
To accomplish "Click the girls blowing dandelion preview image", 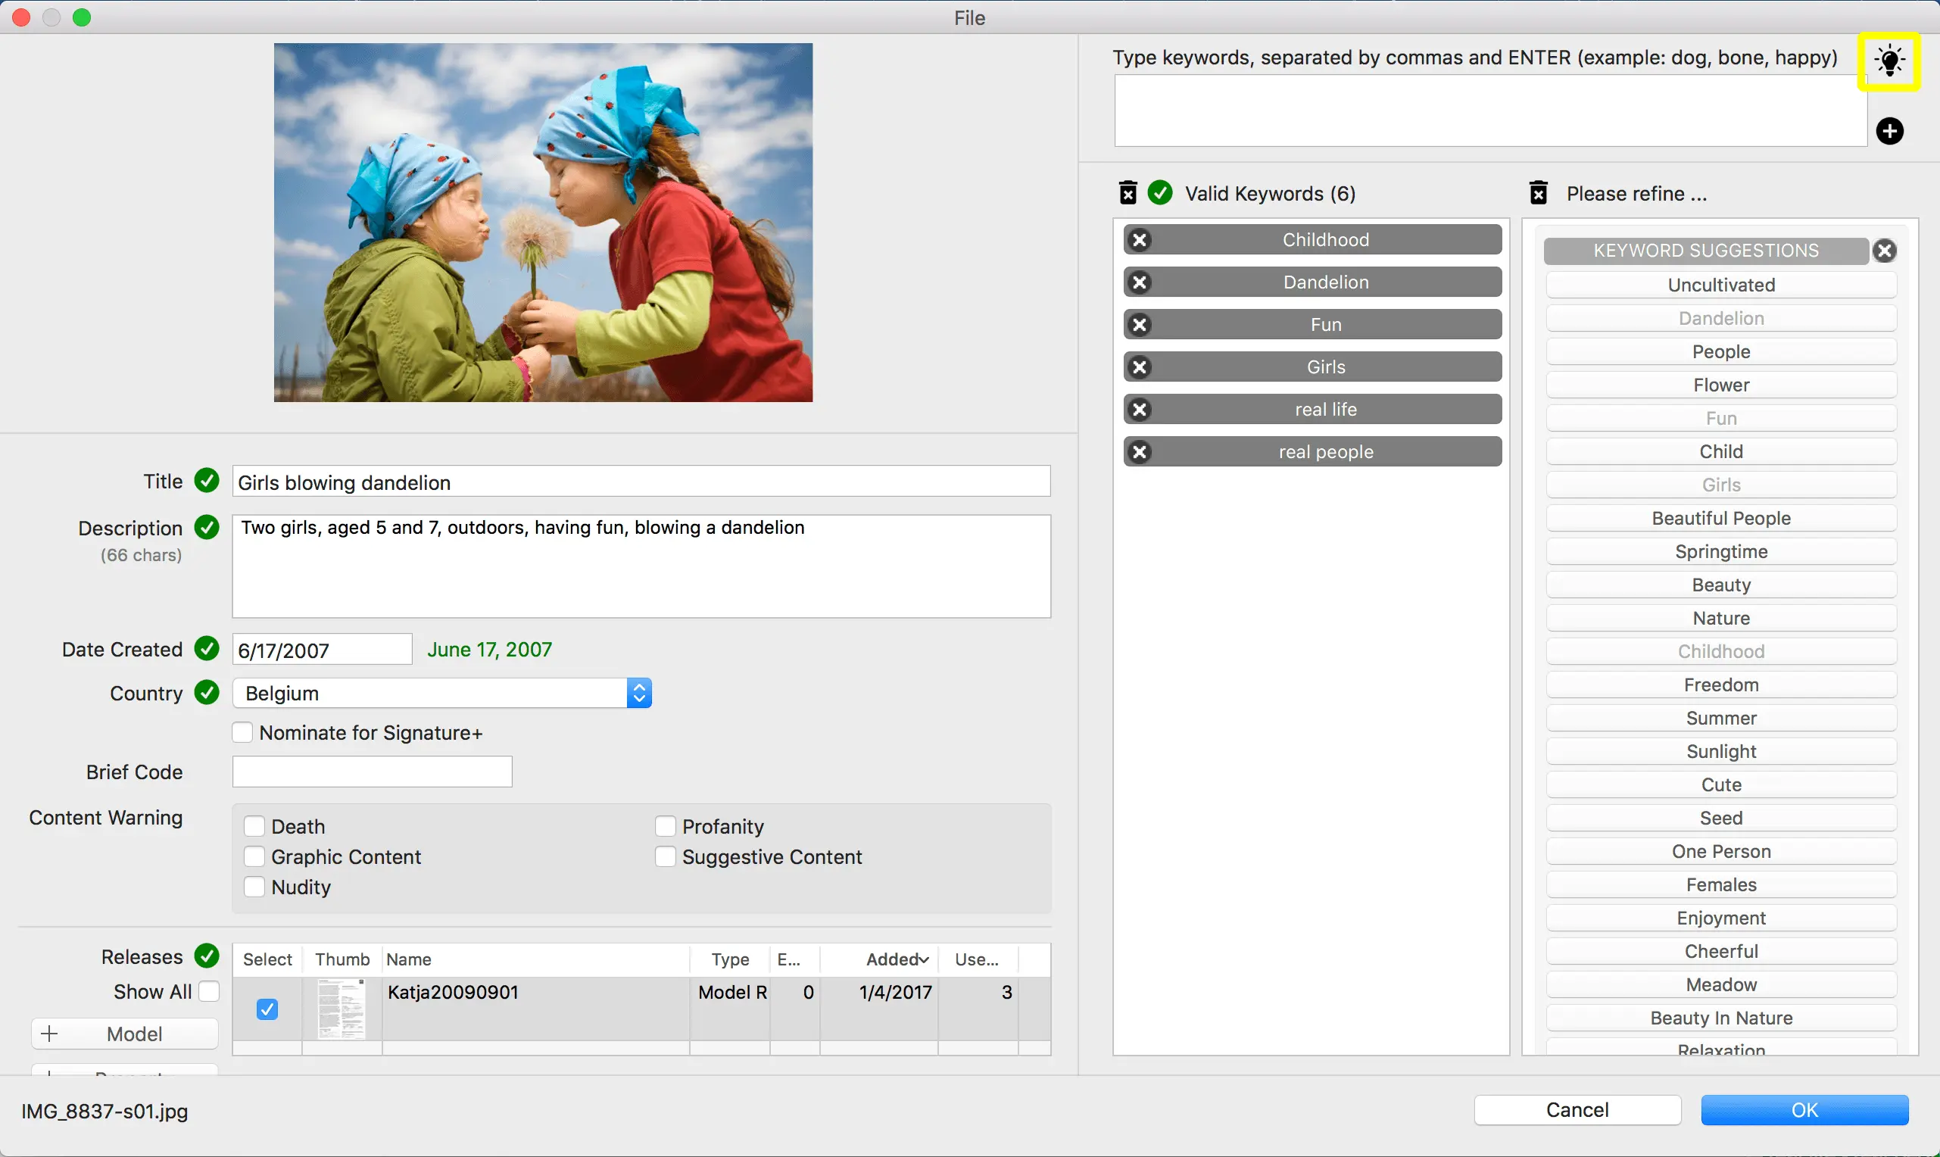I will tap(543, 223).
